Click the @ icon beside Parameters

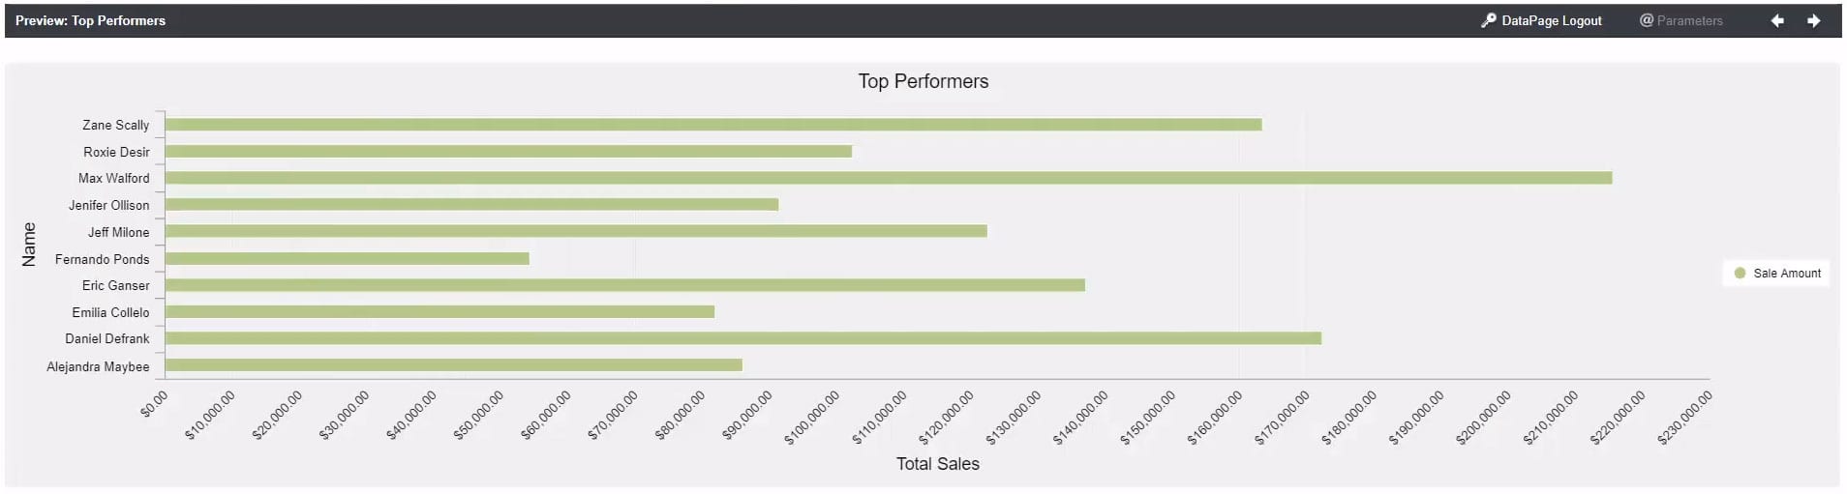[x=1646, y=20]
